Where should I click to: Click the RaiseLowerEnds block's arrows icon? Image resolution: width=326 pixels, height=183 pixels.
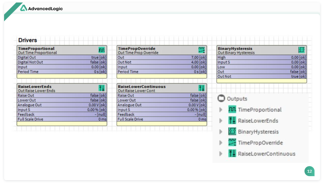point(102,88)
